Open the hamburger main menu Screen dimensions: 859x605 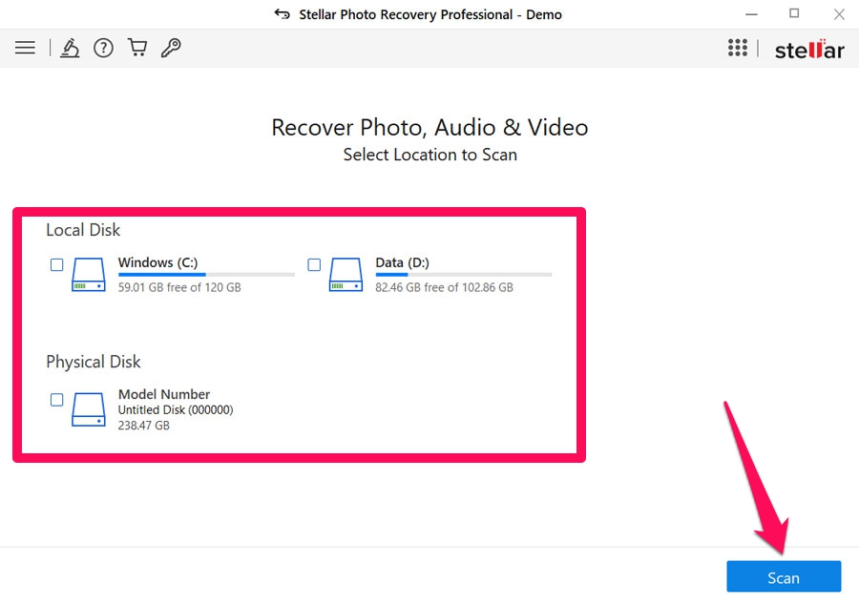click(x=25, y=48)
